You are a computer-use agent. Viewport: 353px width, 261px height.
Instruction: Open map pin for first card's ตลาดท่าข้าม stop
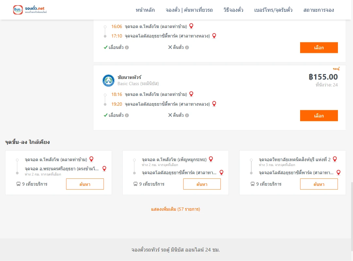(x=92, y=159)
